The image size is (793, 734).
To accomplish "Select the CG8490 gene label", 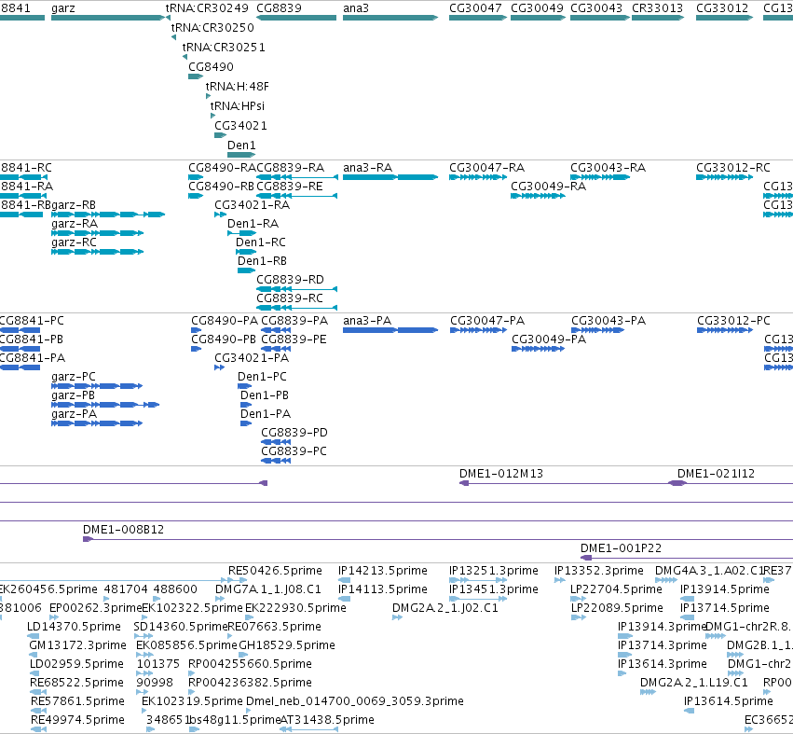I will (211, 67).
